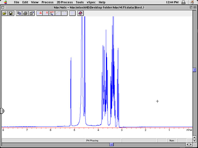The image size is (198, 148).
Task: Open the vSpec menu
Action: (91, 2)
